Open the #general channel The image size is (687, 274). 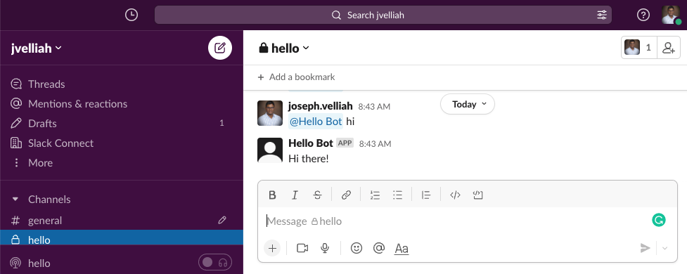tap(45, 221)
